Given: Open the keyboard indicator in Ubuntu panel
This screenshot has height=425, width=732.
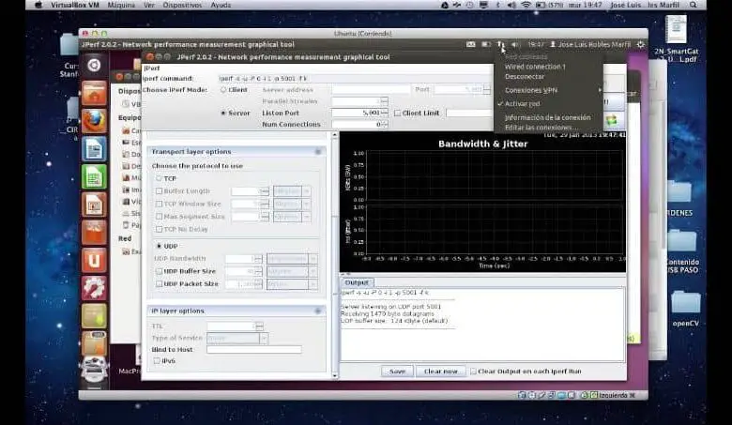Looking at the screenshot, I should click(470, 44).
